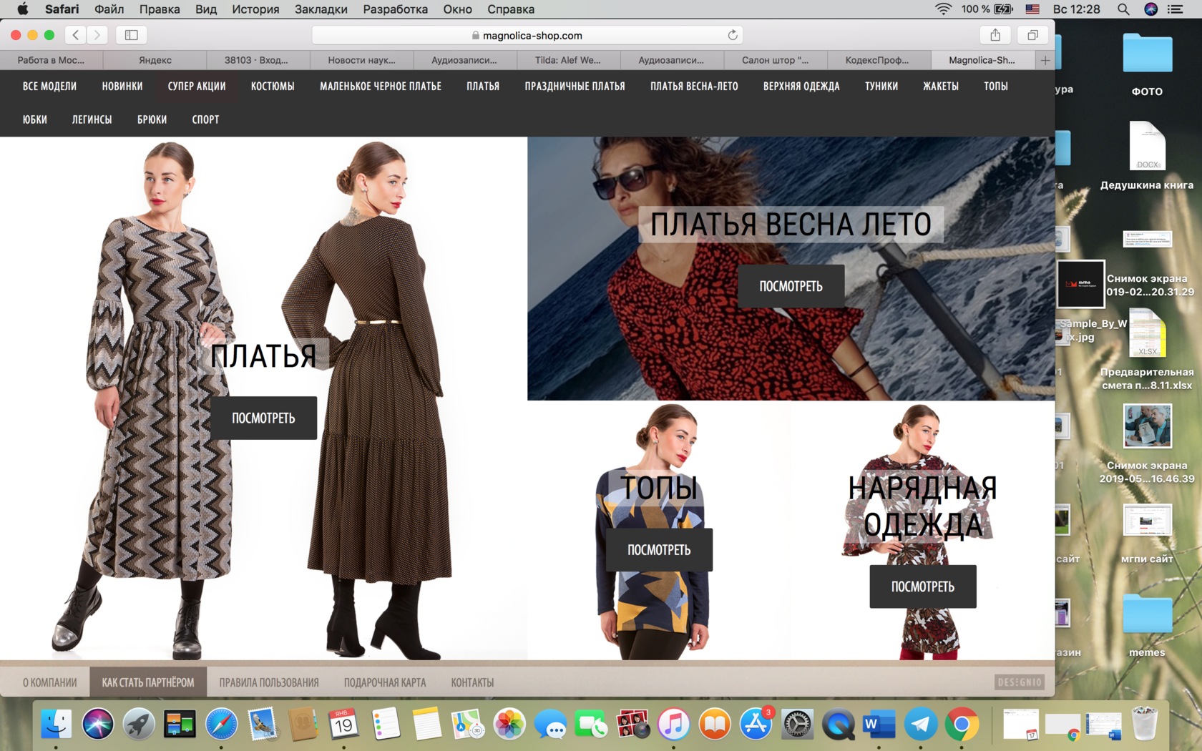Open the СПОРТ navigation link

click(205, 119)
